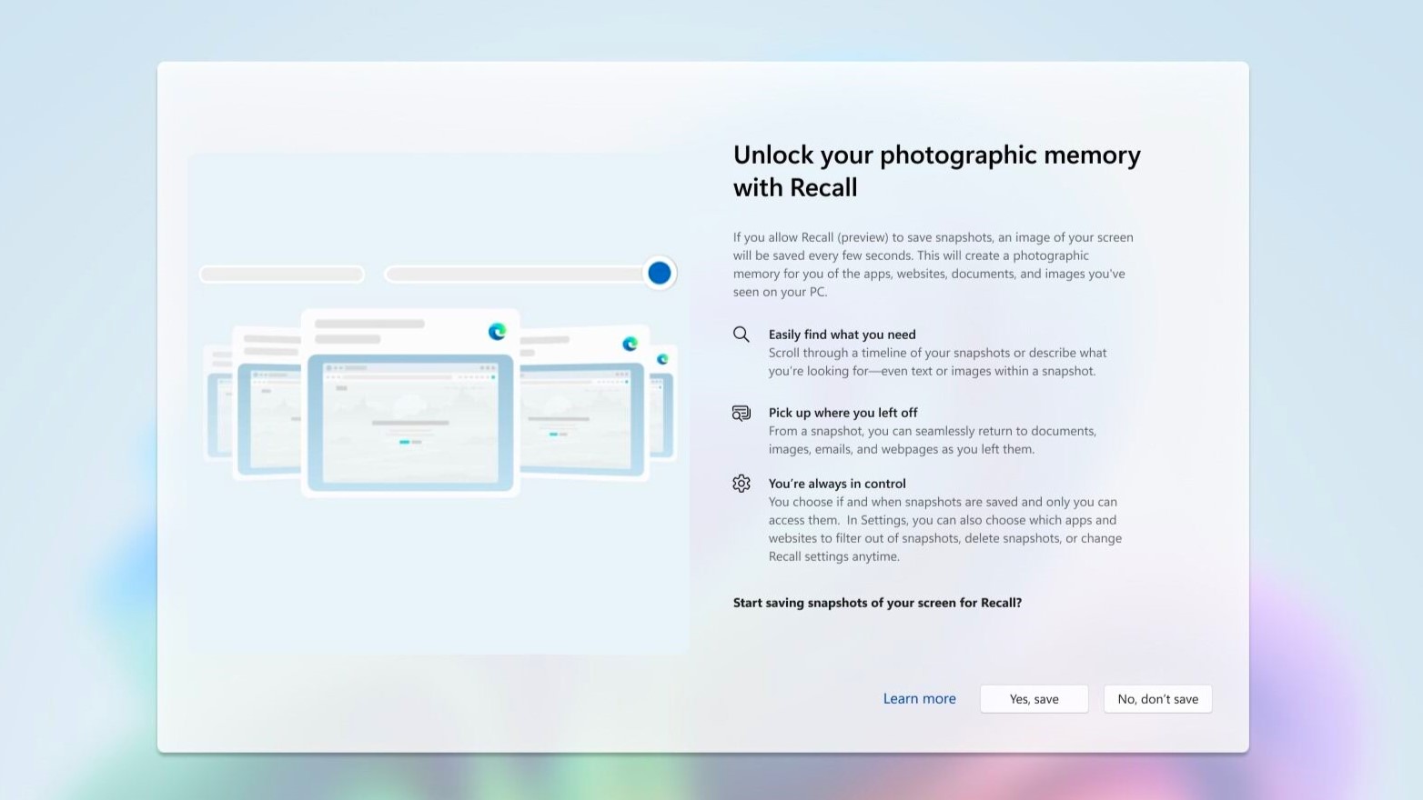Click the paragraph beginning "If you allow Recall (preview)"
Screen dimensions: 1423x800
(x=934, y=265)
